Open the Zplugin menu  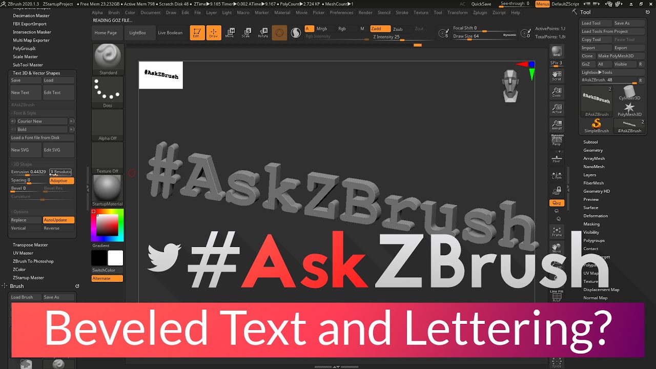tap(480, 12)
